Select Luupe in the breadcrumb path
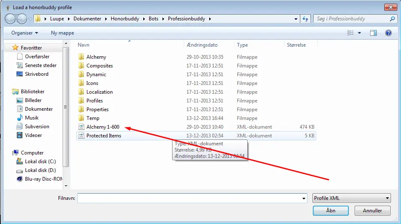 coord(57,19)
